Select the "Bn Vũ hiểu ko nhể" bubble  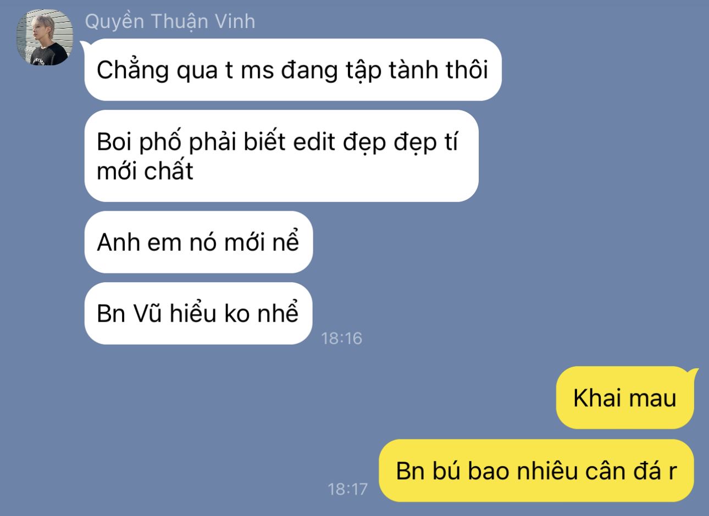198,313
